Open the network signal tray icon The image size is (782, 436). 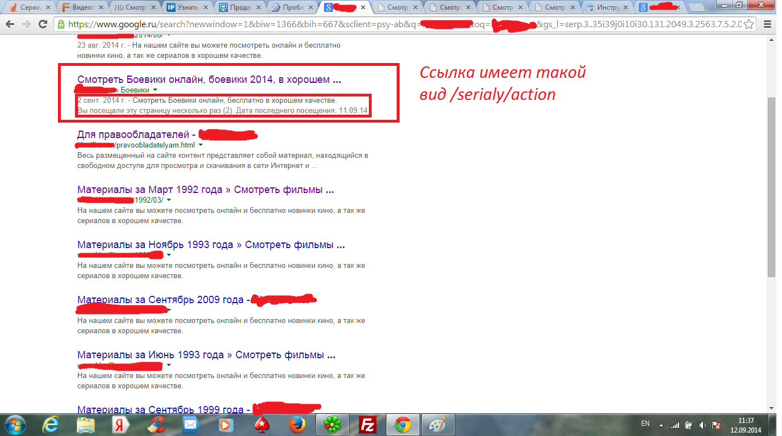click(x=675, y=425)
